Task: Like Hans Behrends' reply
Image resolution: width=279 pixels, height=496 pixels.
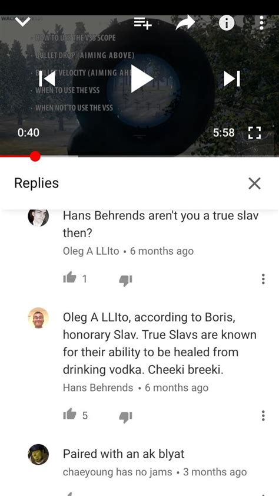Action: [x=69, y=415]
